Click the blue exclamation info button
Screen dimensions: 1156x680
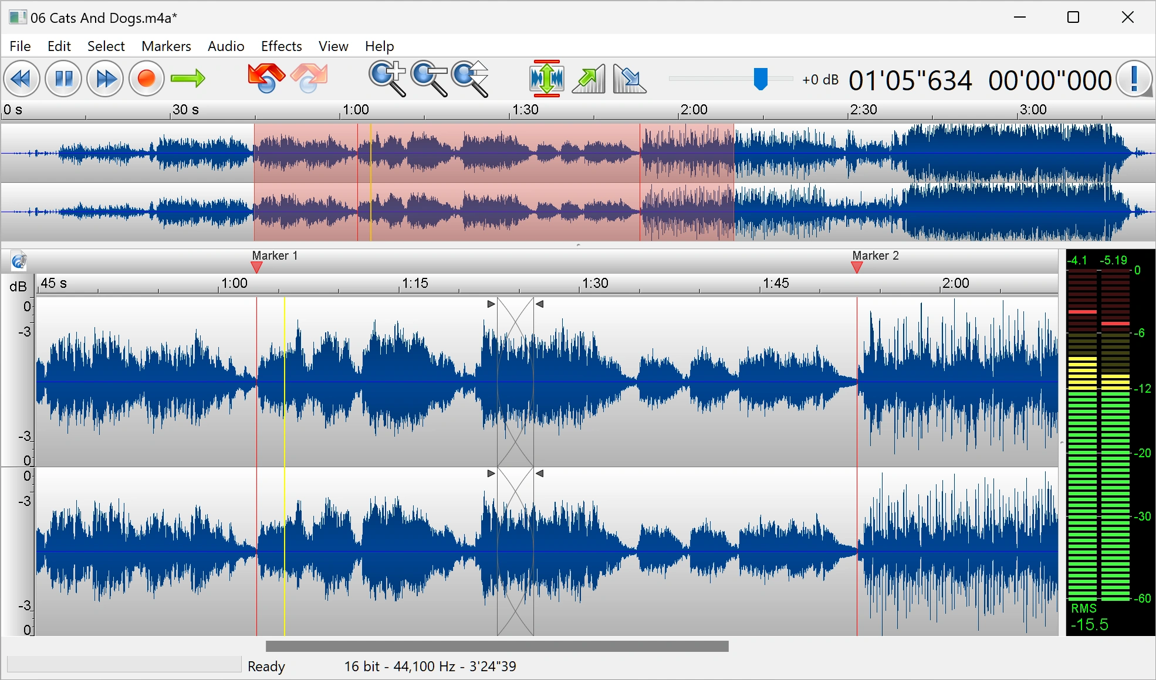tap(1134, 79)
